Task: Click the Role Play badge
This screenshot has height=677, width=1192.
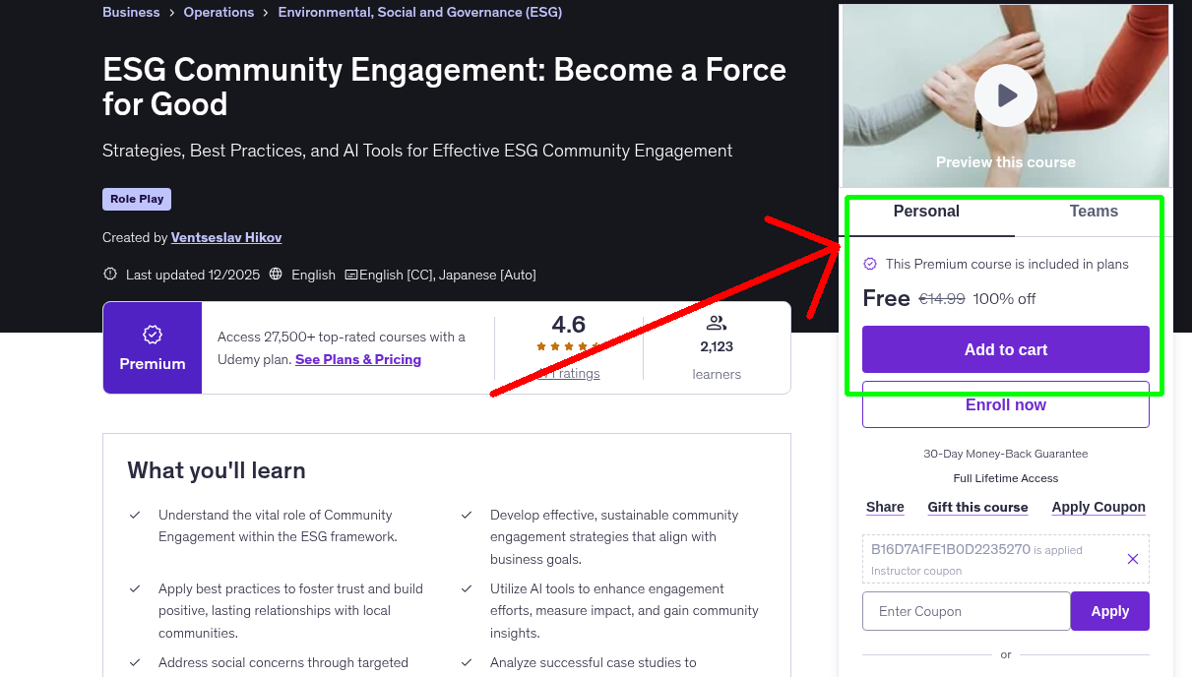Action: point(136,198)
